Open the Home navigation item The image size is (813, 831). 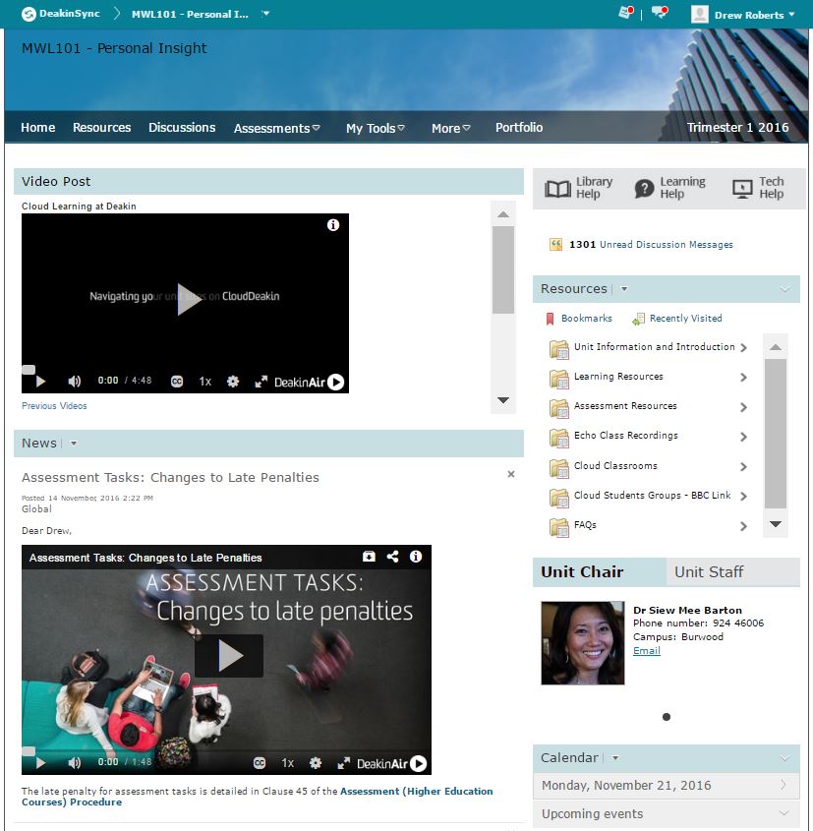[x=37, y=127]
